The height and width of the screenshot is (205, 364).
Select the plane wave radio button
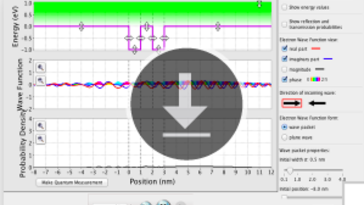point(284,137)
